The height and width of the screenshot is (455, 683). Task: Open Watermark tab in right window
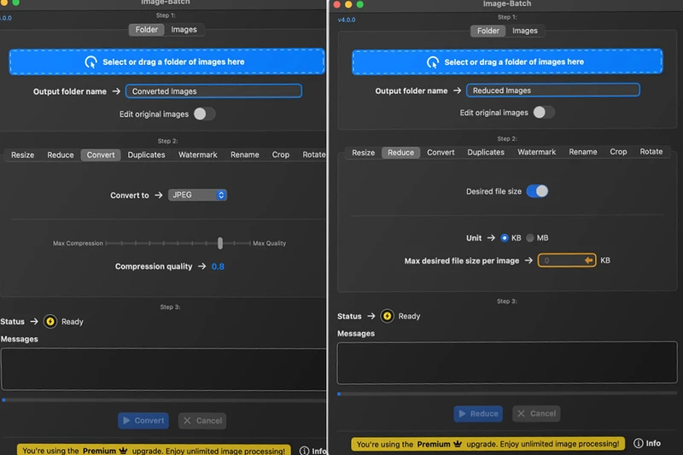537,152
